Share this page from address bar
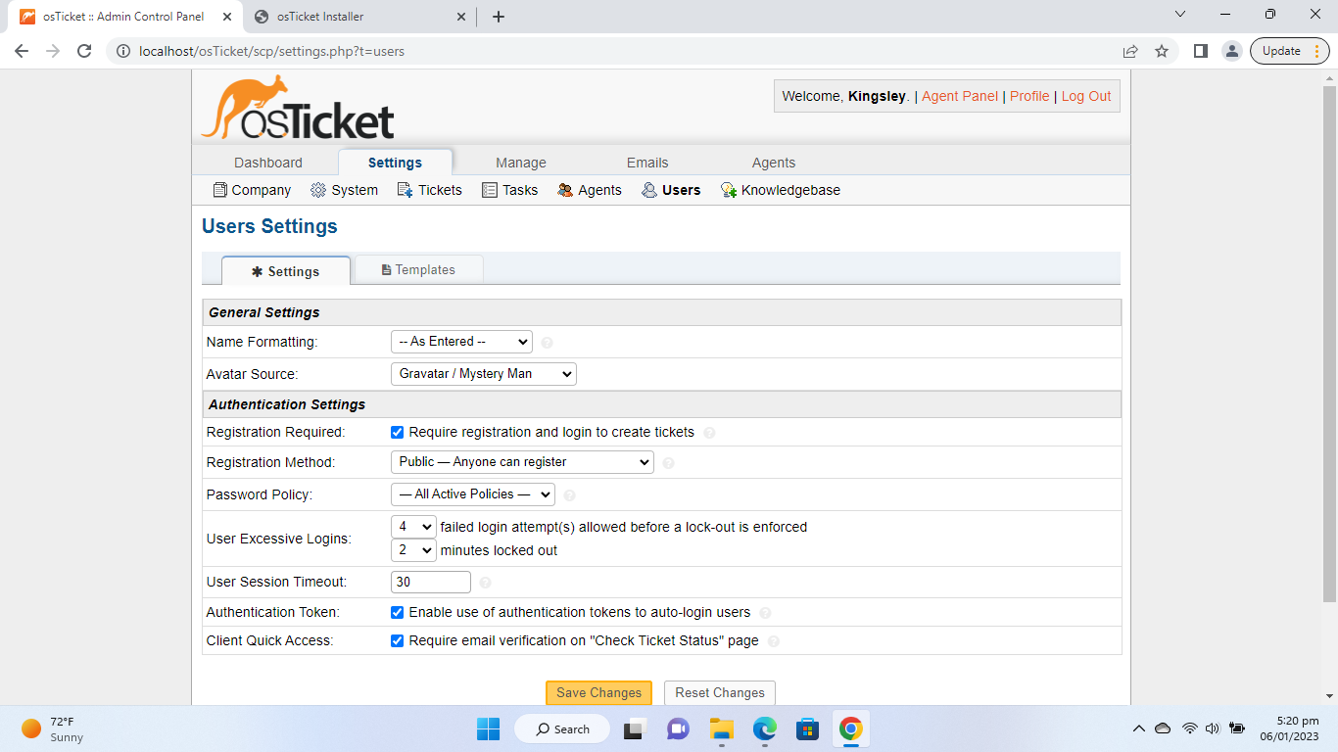 point(1130,51)
